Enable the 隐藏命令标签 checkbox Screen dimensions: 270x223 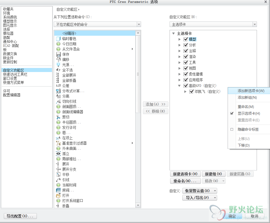pos(232,129)
